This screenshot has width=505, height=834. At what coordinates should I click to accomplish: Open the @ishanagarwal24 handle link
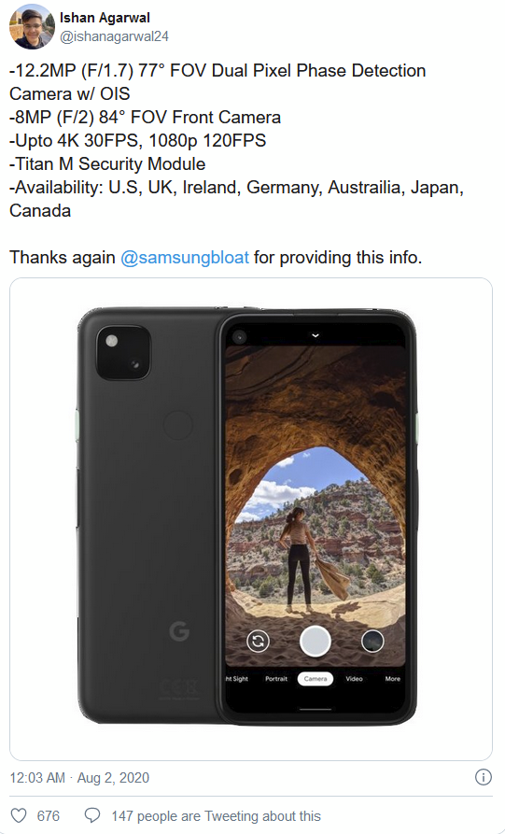pyautogui.click(x=114, y=36)
